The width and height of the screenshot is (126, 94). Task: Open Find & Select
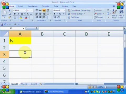pyautogui.click(x=121, y=14)
